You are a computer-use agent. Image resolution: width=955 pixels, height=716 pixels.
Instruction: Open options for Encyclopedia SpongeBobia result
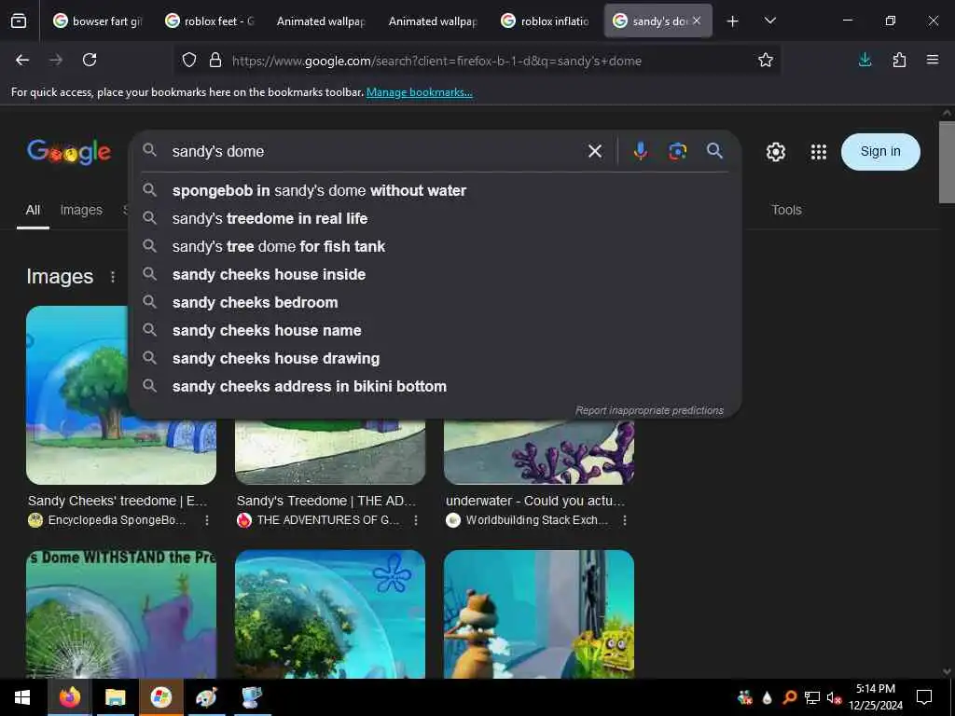(x=207, y=520)
